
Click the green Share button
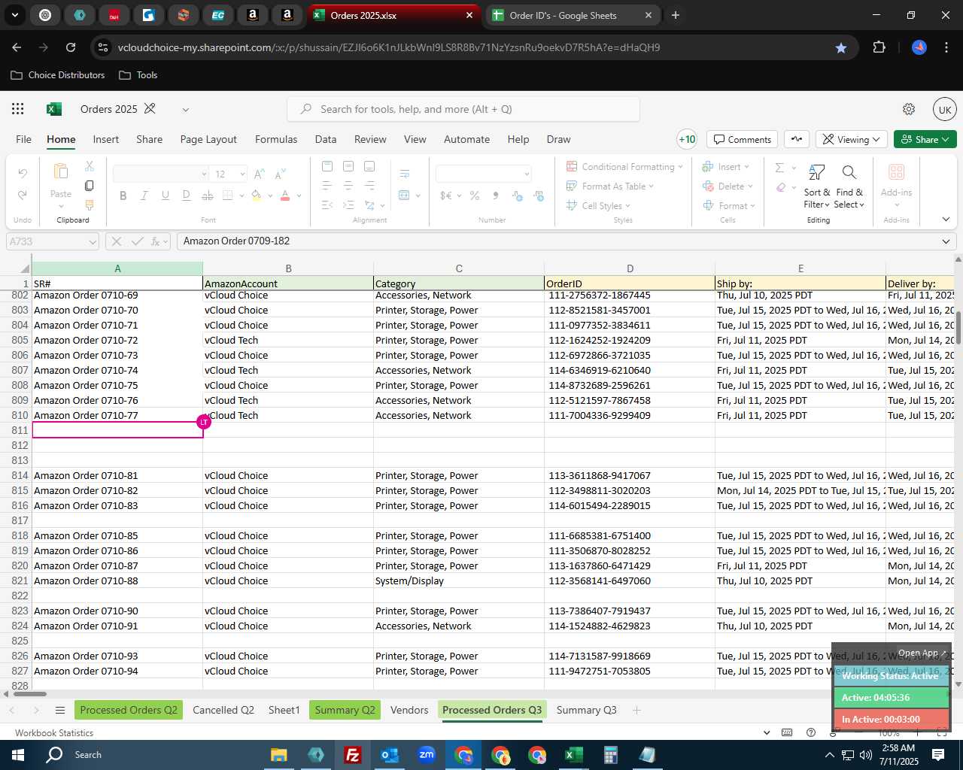point(925,139)
